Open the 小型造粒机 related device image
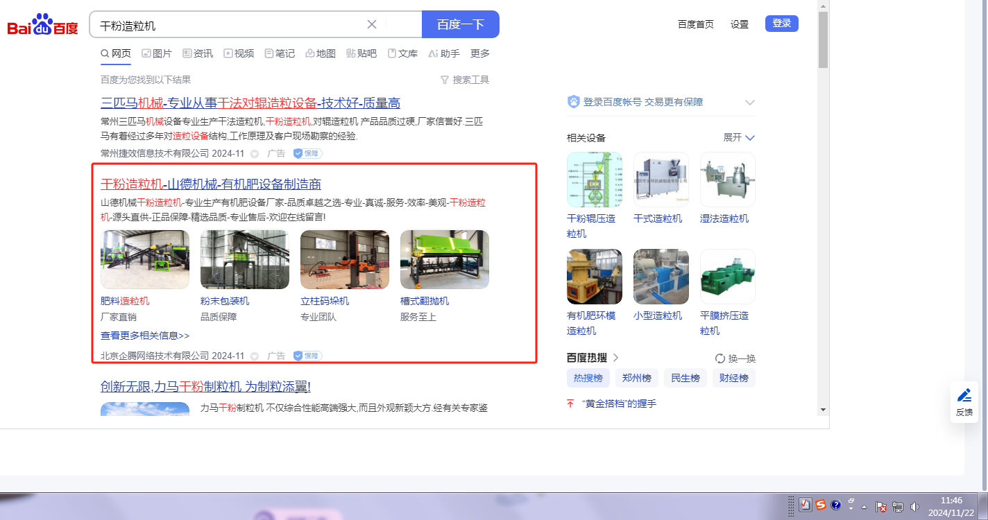 tap(661, 277)
